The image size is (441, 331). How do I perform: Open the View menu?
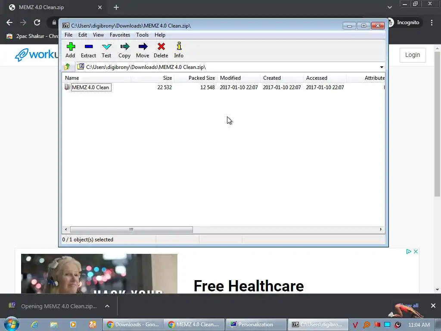[99, 35]
